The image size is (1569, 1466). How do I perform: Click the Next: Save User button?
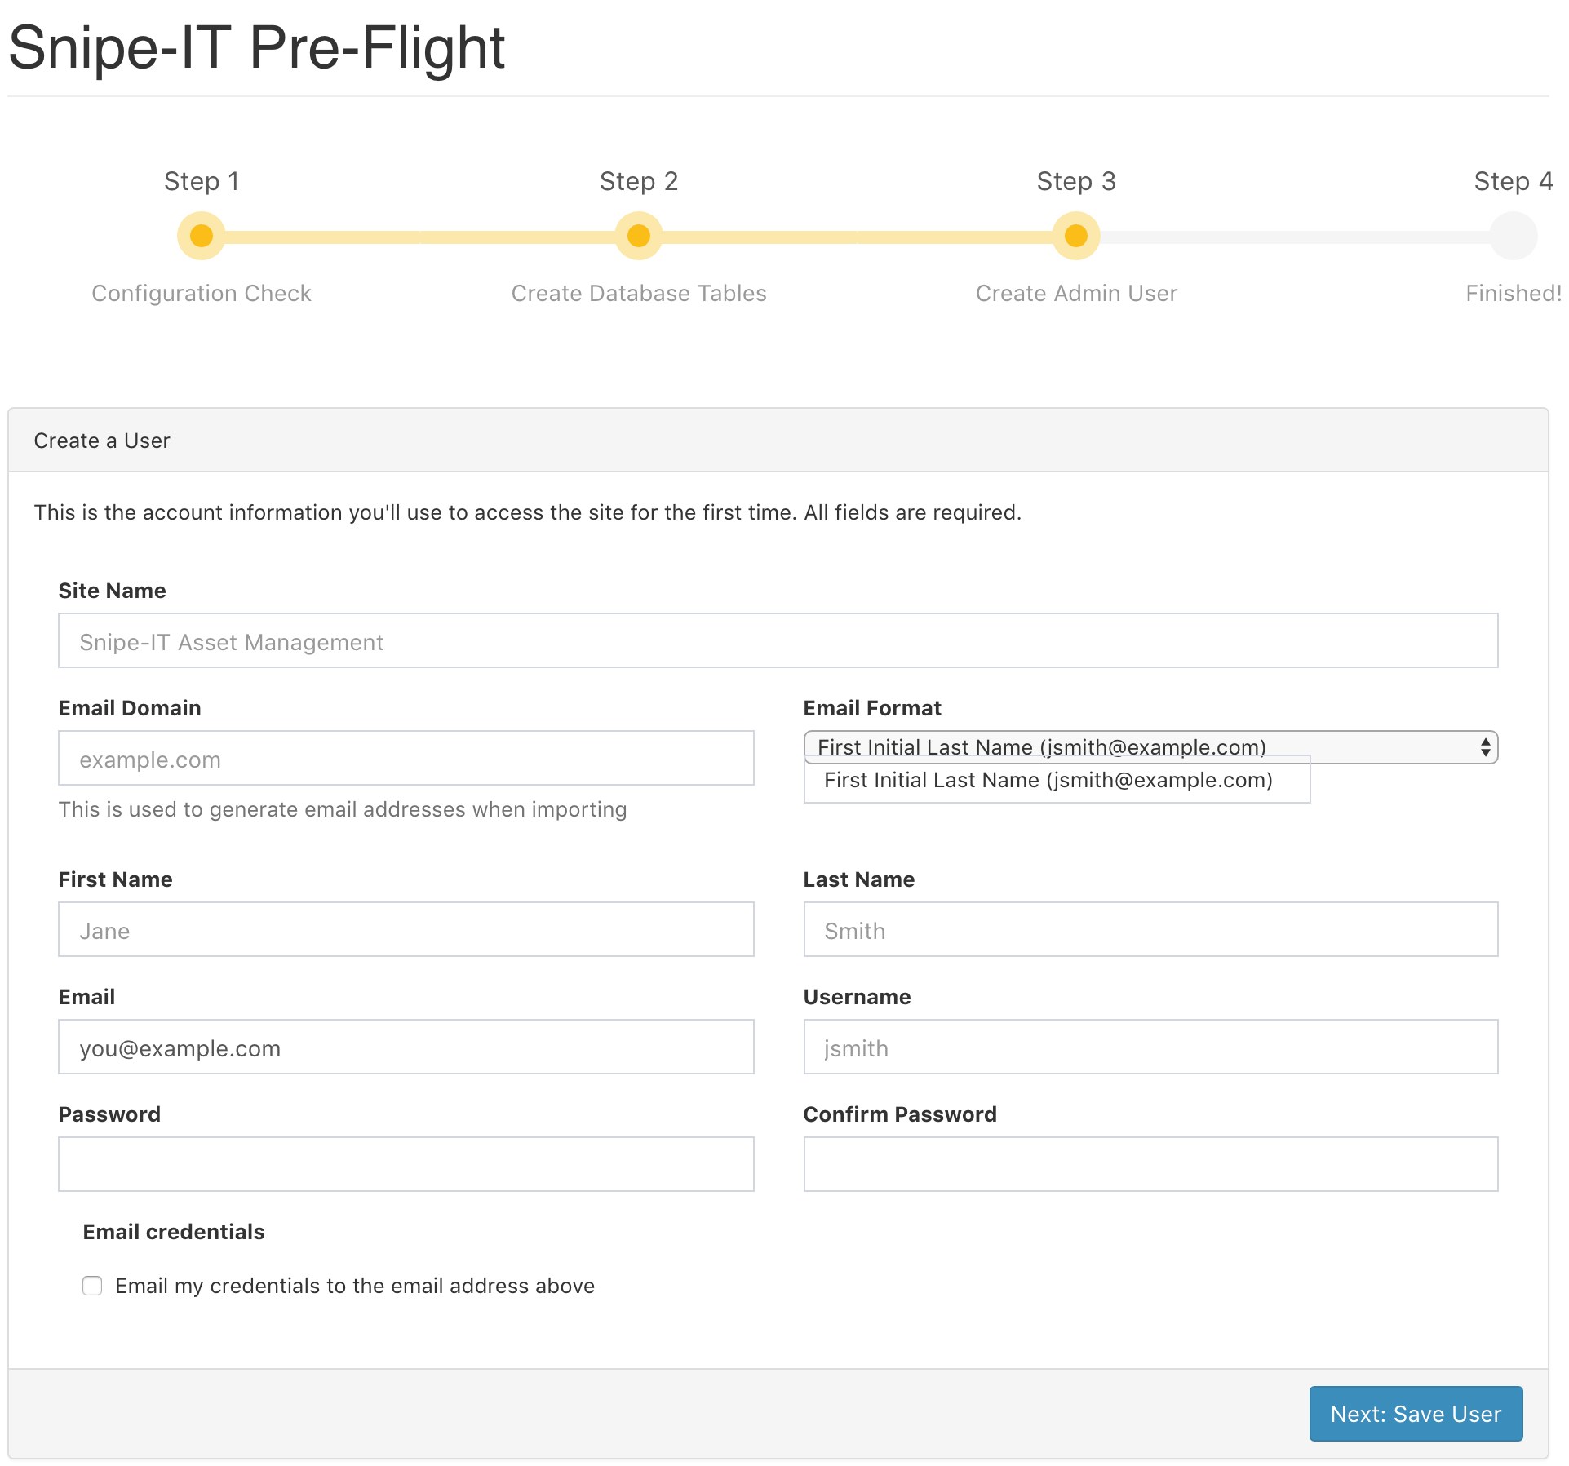point(1416,1414)
